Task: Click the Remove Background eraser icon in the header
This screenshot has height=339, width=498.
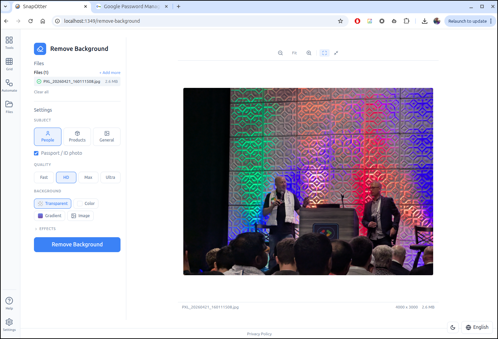Action: pyautogui.click(x=40, y=49)
